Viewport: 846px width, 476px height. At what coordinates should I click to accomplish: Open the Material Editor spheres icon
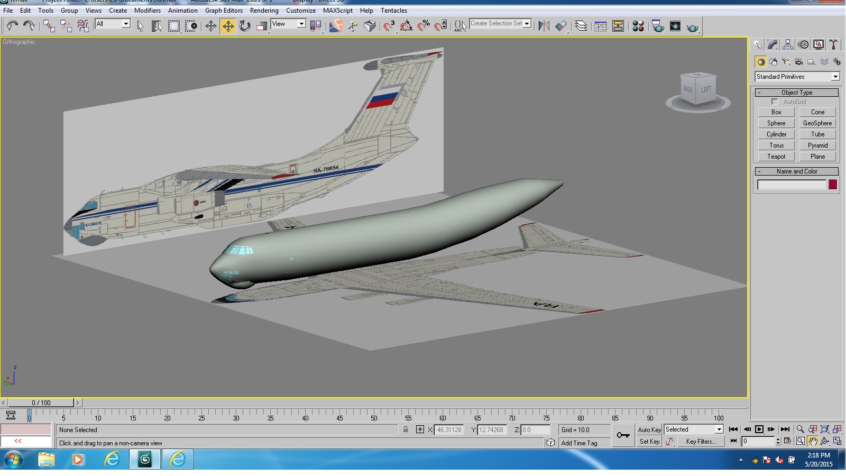point(638,25)
